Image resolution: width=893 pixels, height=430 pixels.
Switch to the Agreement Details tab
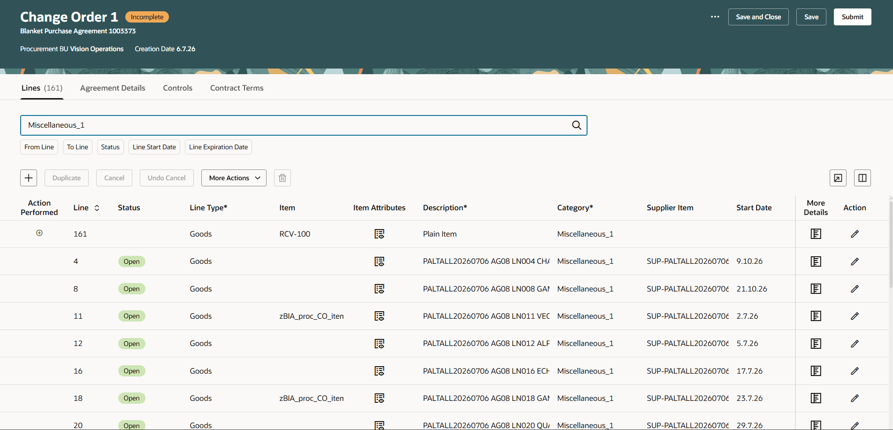[113, 88]
